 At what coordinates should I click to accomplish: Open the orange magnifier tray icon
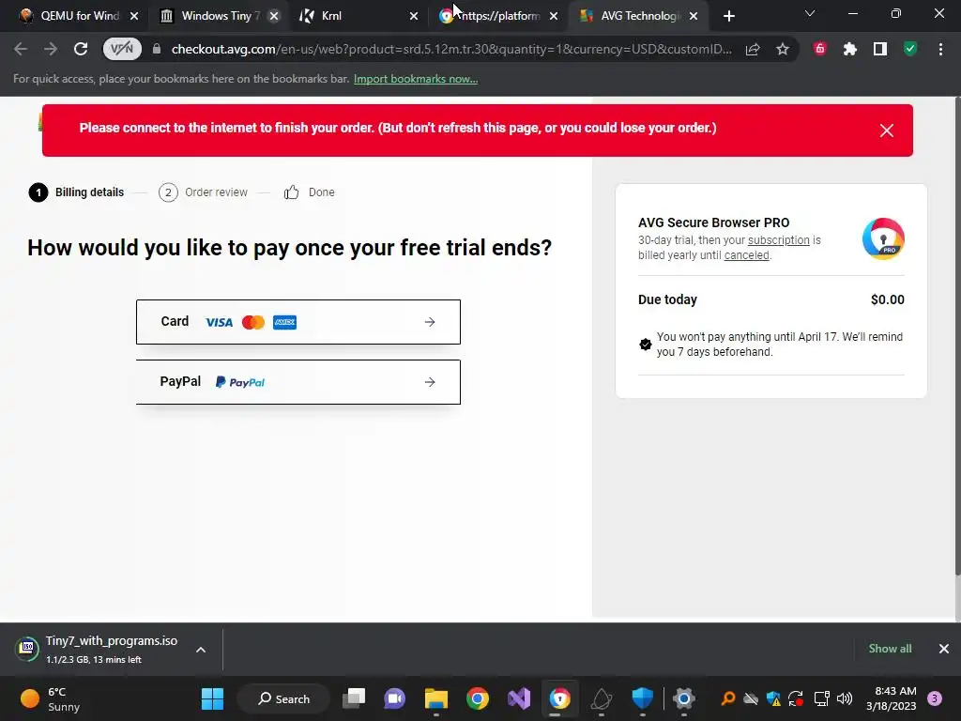pyautogui.click(x=727, y=698)
